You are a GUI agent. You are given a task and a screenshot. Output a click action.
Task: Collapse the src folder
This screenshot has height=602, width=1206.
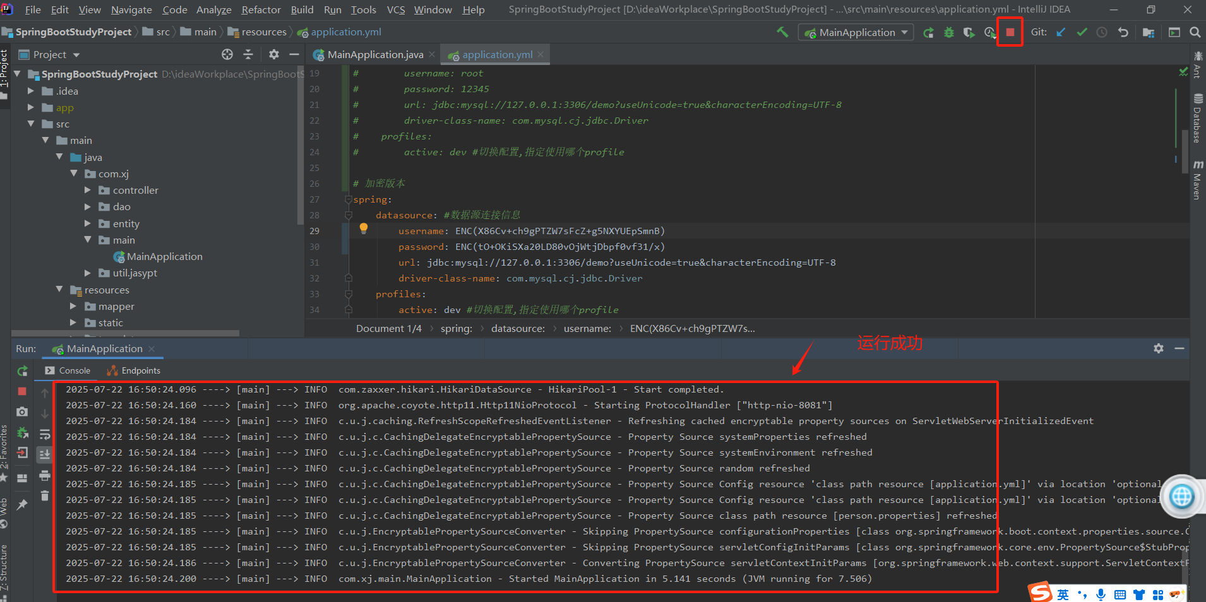[x=30, y=124]
